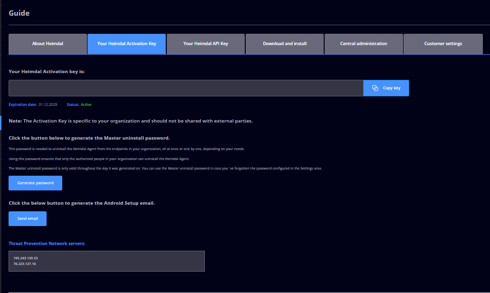Click the sentence about authorized people uninstalling
This screenshot has width=490, height=293.
click(99, 159)
